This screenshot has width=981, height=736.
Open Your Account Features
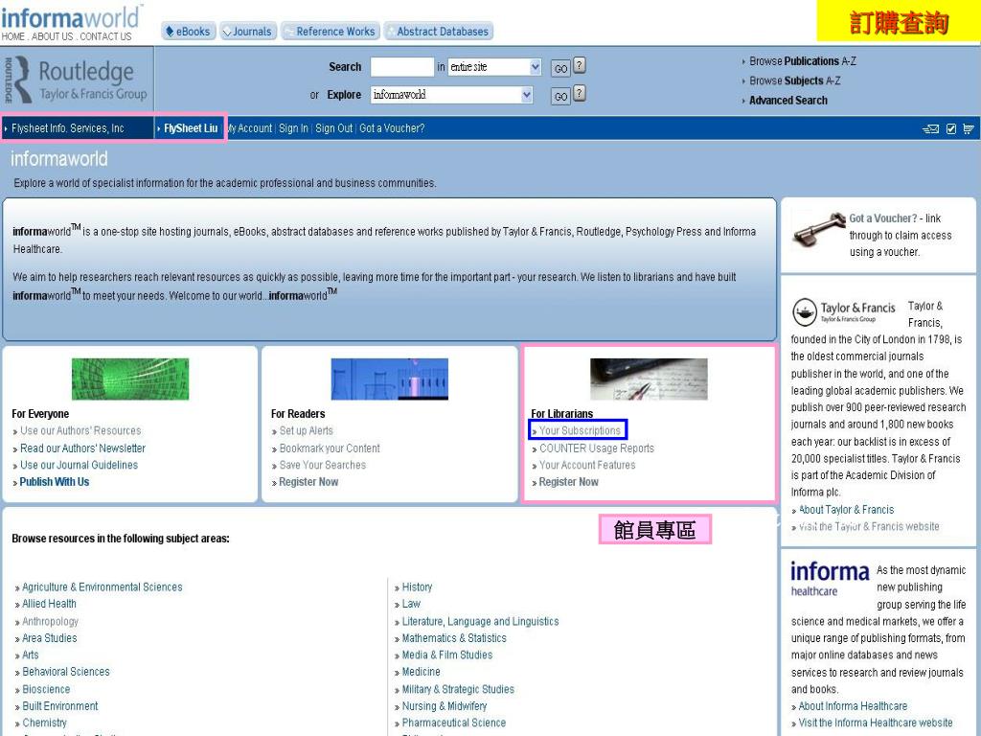click(x=587, y=465)
